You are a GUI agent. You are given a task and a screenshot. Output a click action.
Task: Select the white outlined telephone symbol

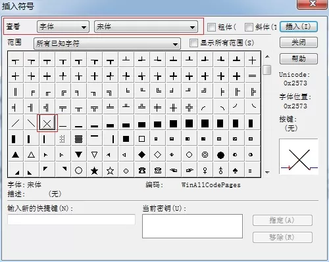point(158,170)
